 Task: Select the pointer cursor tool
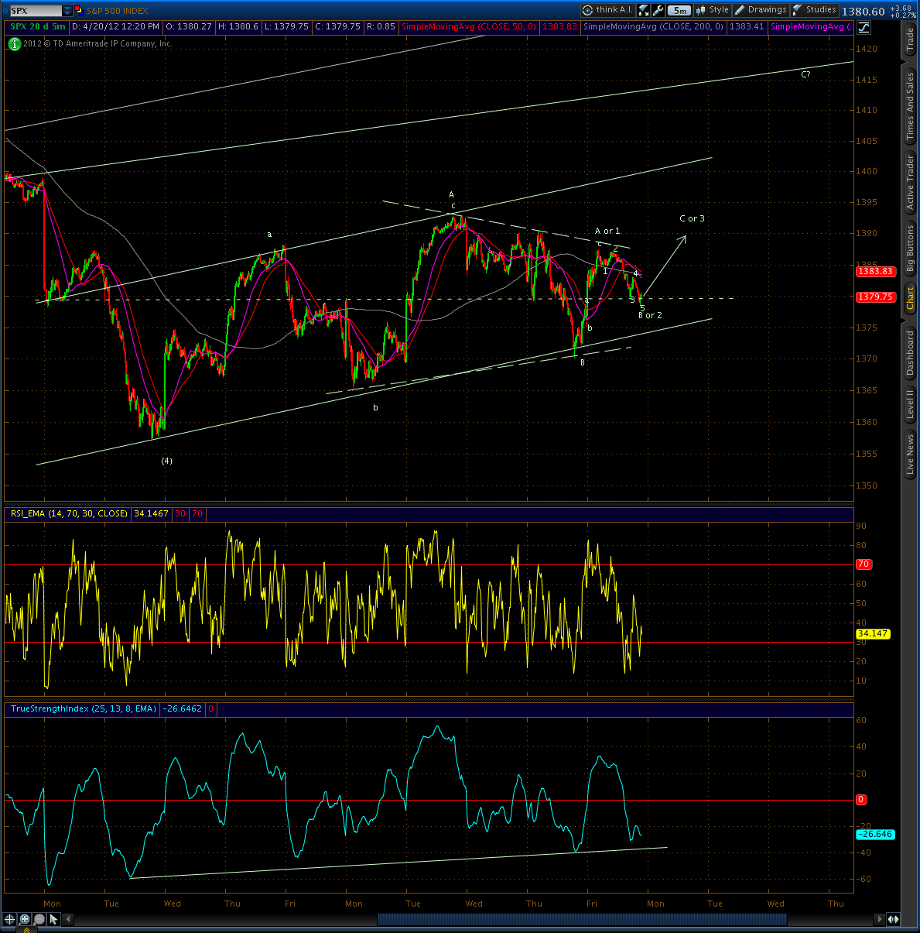point(53,919)
